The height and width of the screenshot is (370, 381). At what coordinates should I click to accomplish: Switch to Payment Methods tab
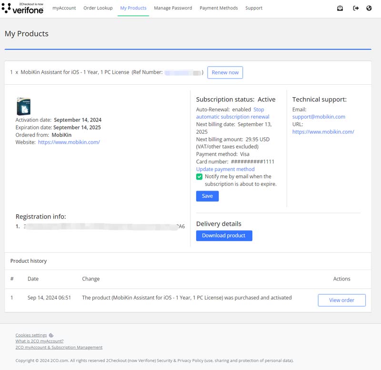(219, 8)
